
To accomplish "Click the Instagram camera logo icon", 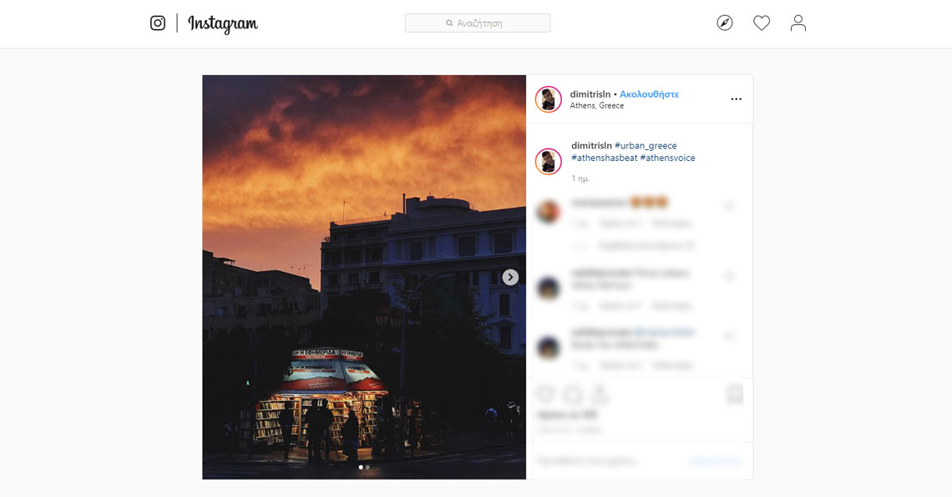I will click(158, 23).
